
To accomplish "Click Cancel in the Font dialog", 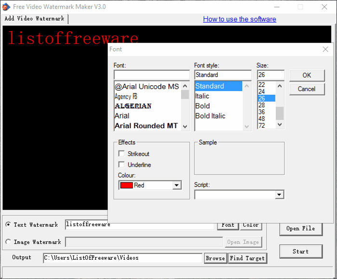I will tap(307, 89).
